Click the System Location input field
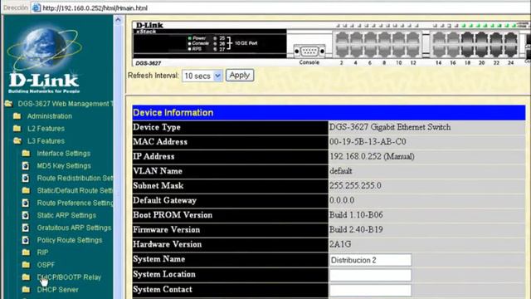The height and width of the screenshot is (299, 531). point(370,275)
